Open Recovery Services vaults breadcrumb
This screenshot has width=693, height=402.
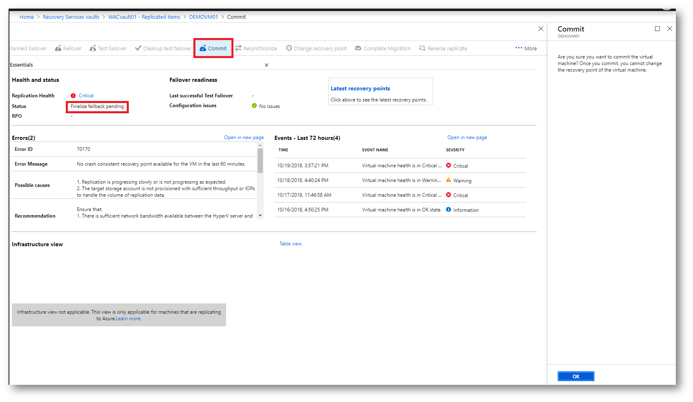[x=71, y=17]
